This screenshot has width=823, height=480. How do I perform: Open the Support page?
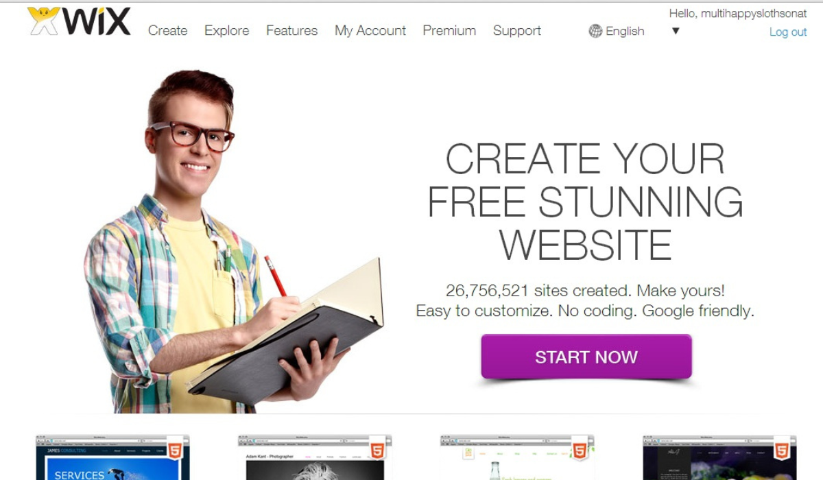(x=517, y=31)
